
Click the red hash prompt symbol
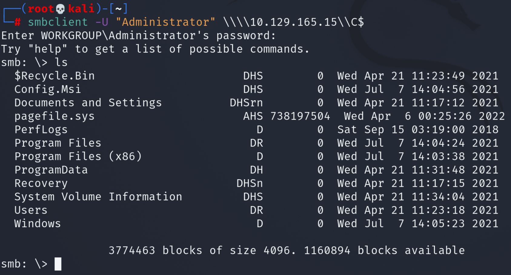[x=18, y=22]
